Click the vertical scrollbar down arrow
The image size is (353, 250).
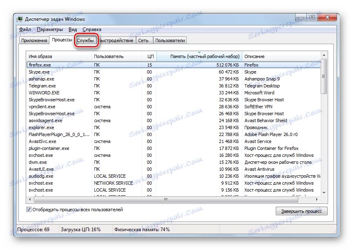324,193
